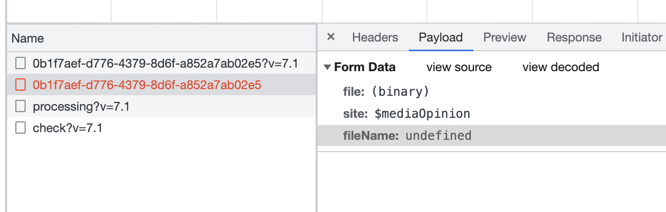Select the processing?v=7.1 request row

81,107
